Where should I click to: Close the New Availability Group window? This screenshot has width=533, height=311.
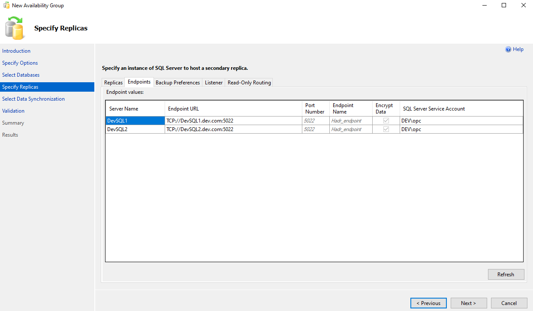(x=524, y=6)
